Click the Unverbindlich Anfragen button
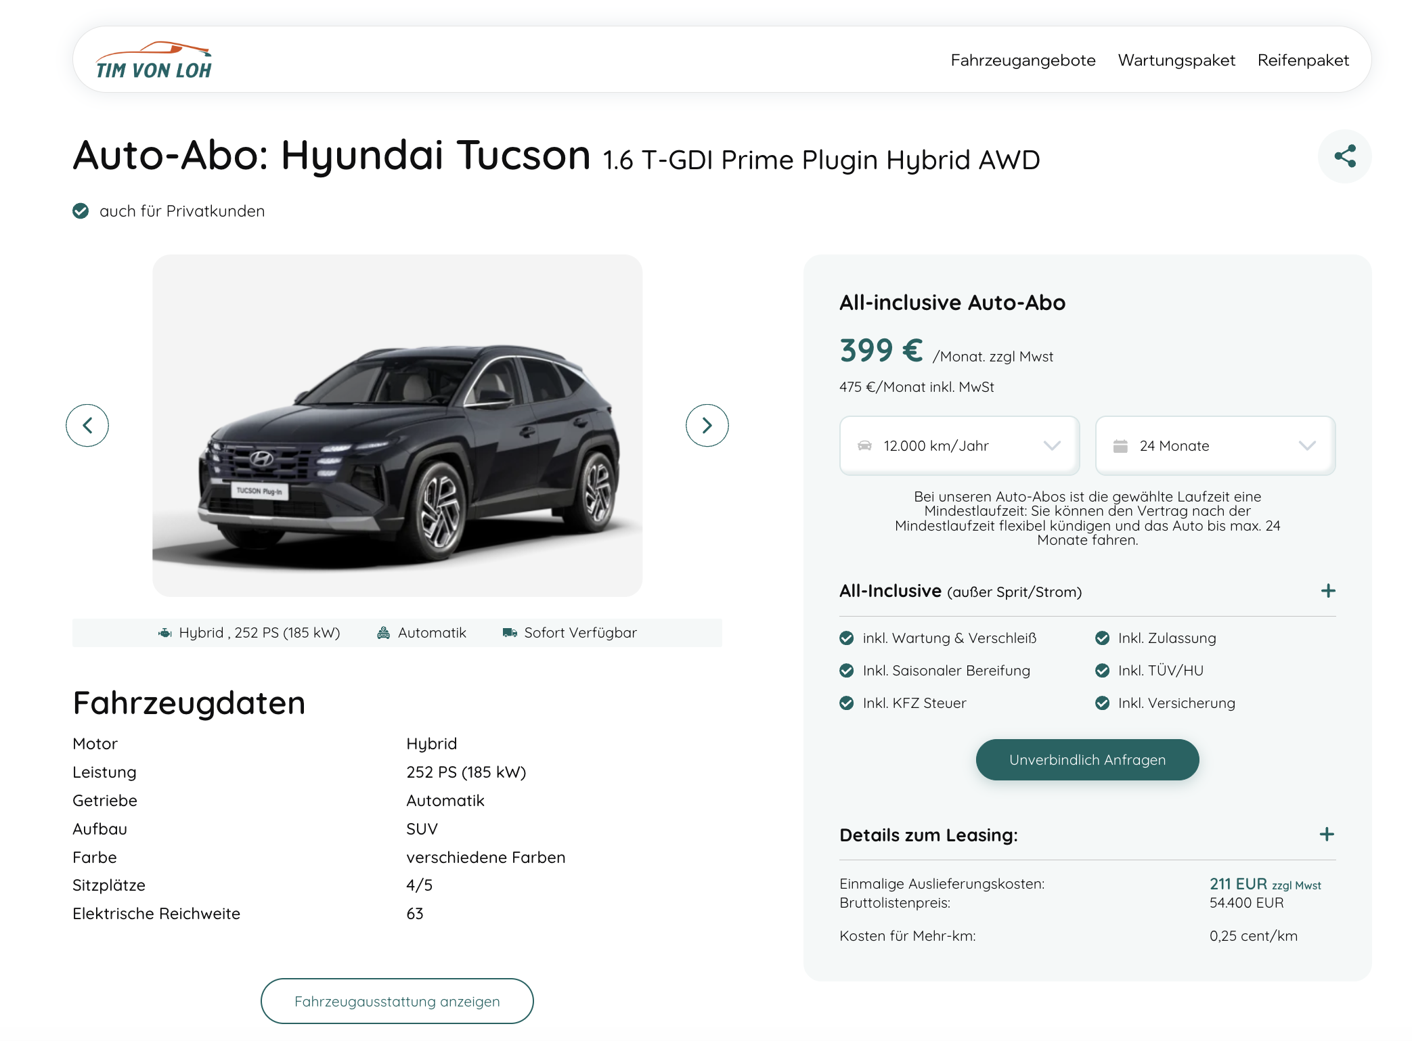The image size is (1412, 1041). tap(1086, 760)
